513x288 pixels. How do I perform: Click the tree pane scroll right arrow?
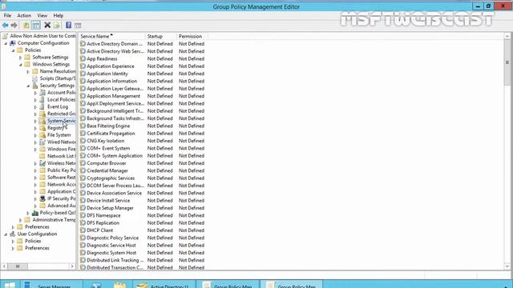click(x=72, y=266)
